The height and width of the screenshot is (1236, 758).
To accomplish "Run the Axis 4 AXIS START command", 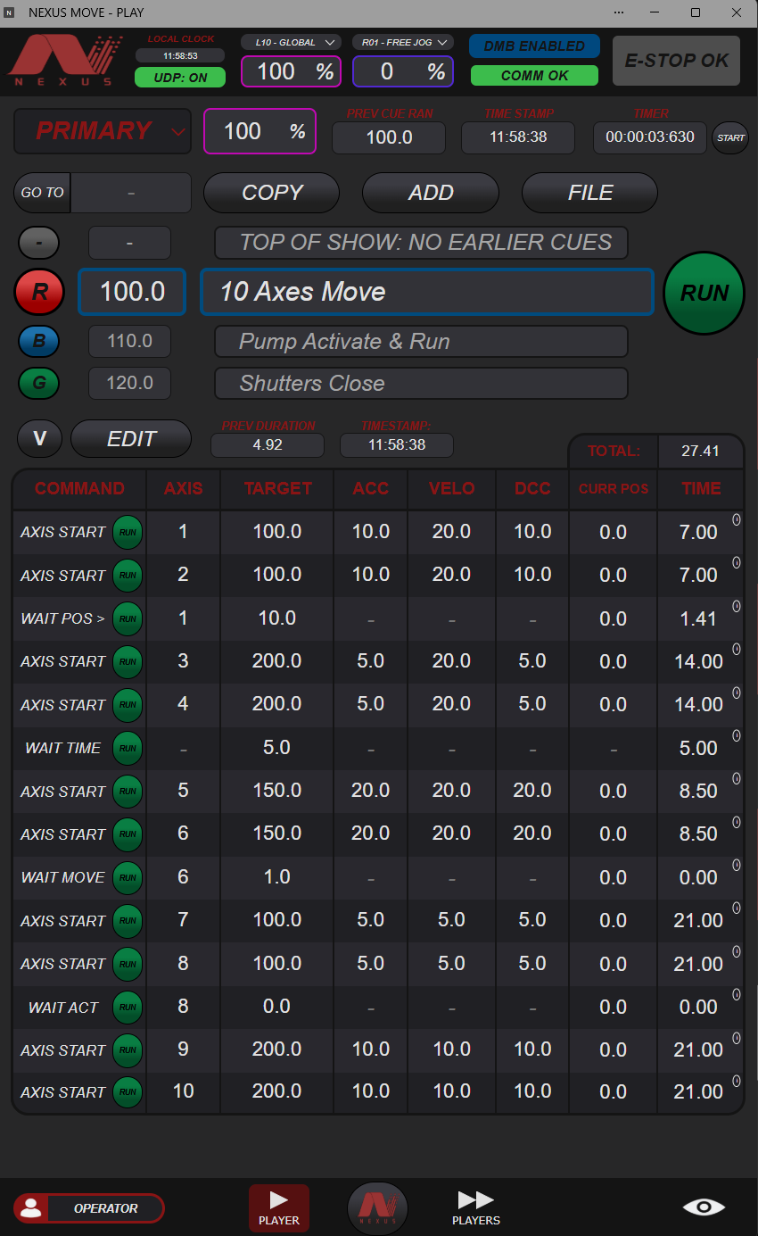I will (128, 705).
